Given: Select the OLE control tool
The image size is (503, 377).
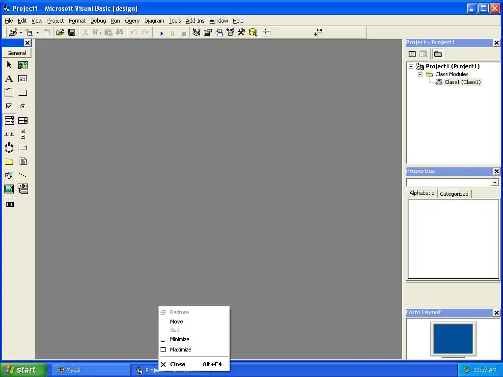Looking at the screenshot, I should (x=9, y=203).
